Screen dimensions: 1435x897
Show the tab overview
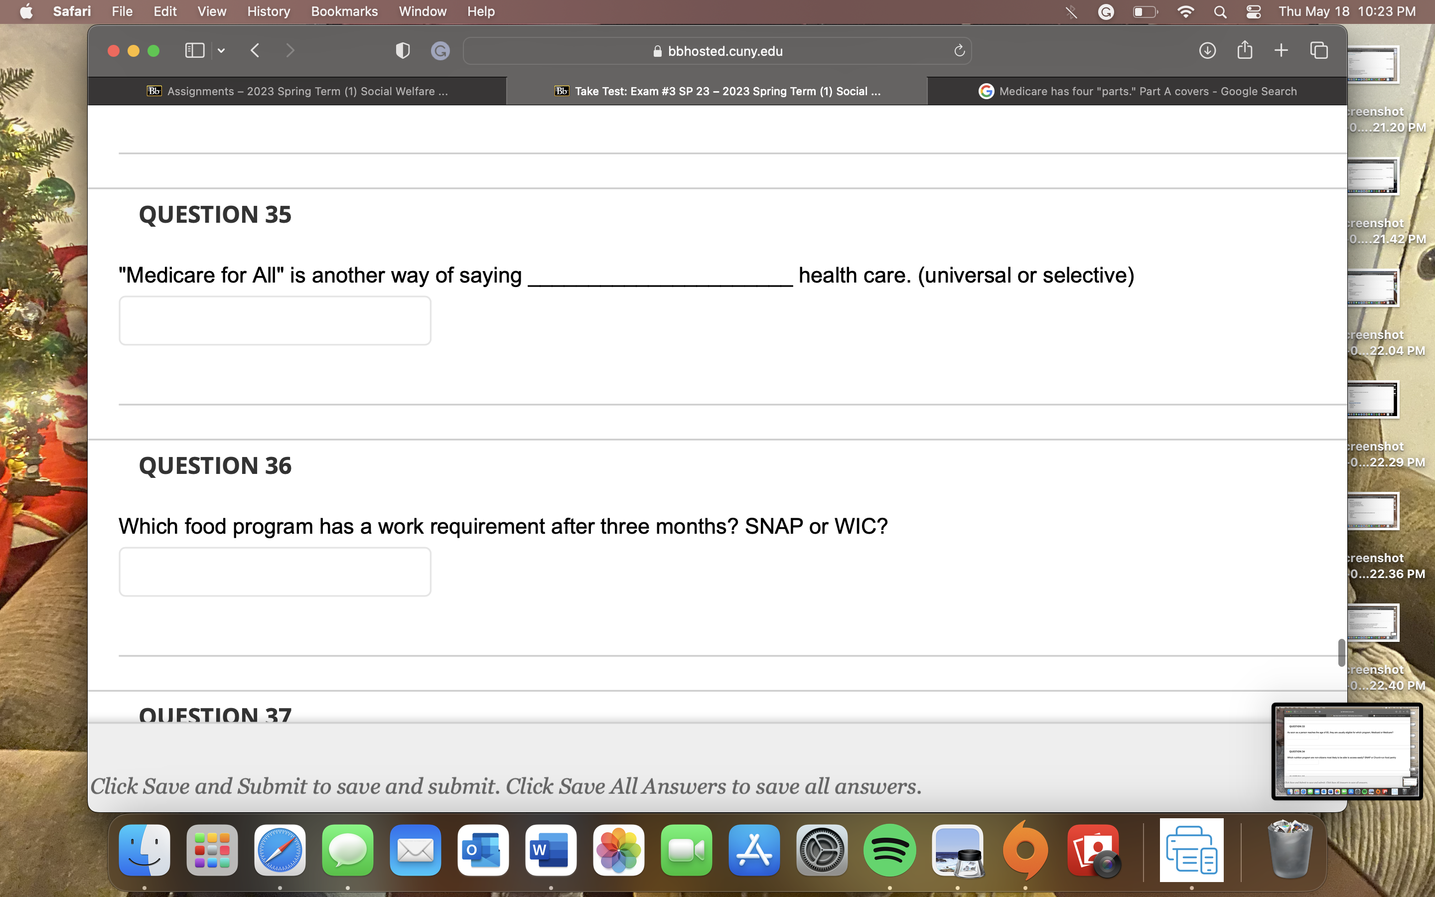(x=1317, y=50)
